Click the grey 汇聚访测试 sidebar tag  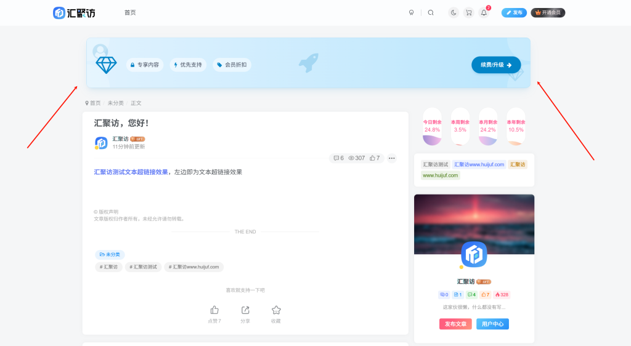click(x=436, y=164)
